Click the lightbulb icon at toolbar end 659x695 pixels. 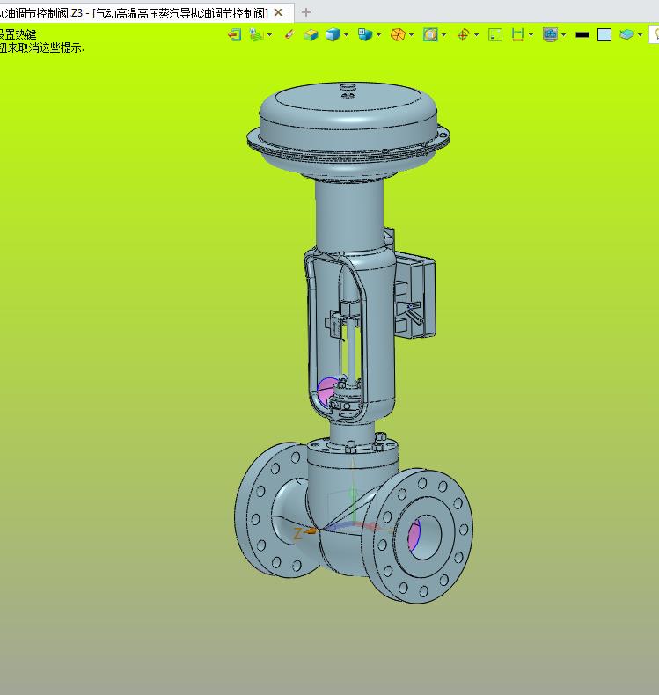655,34
